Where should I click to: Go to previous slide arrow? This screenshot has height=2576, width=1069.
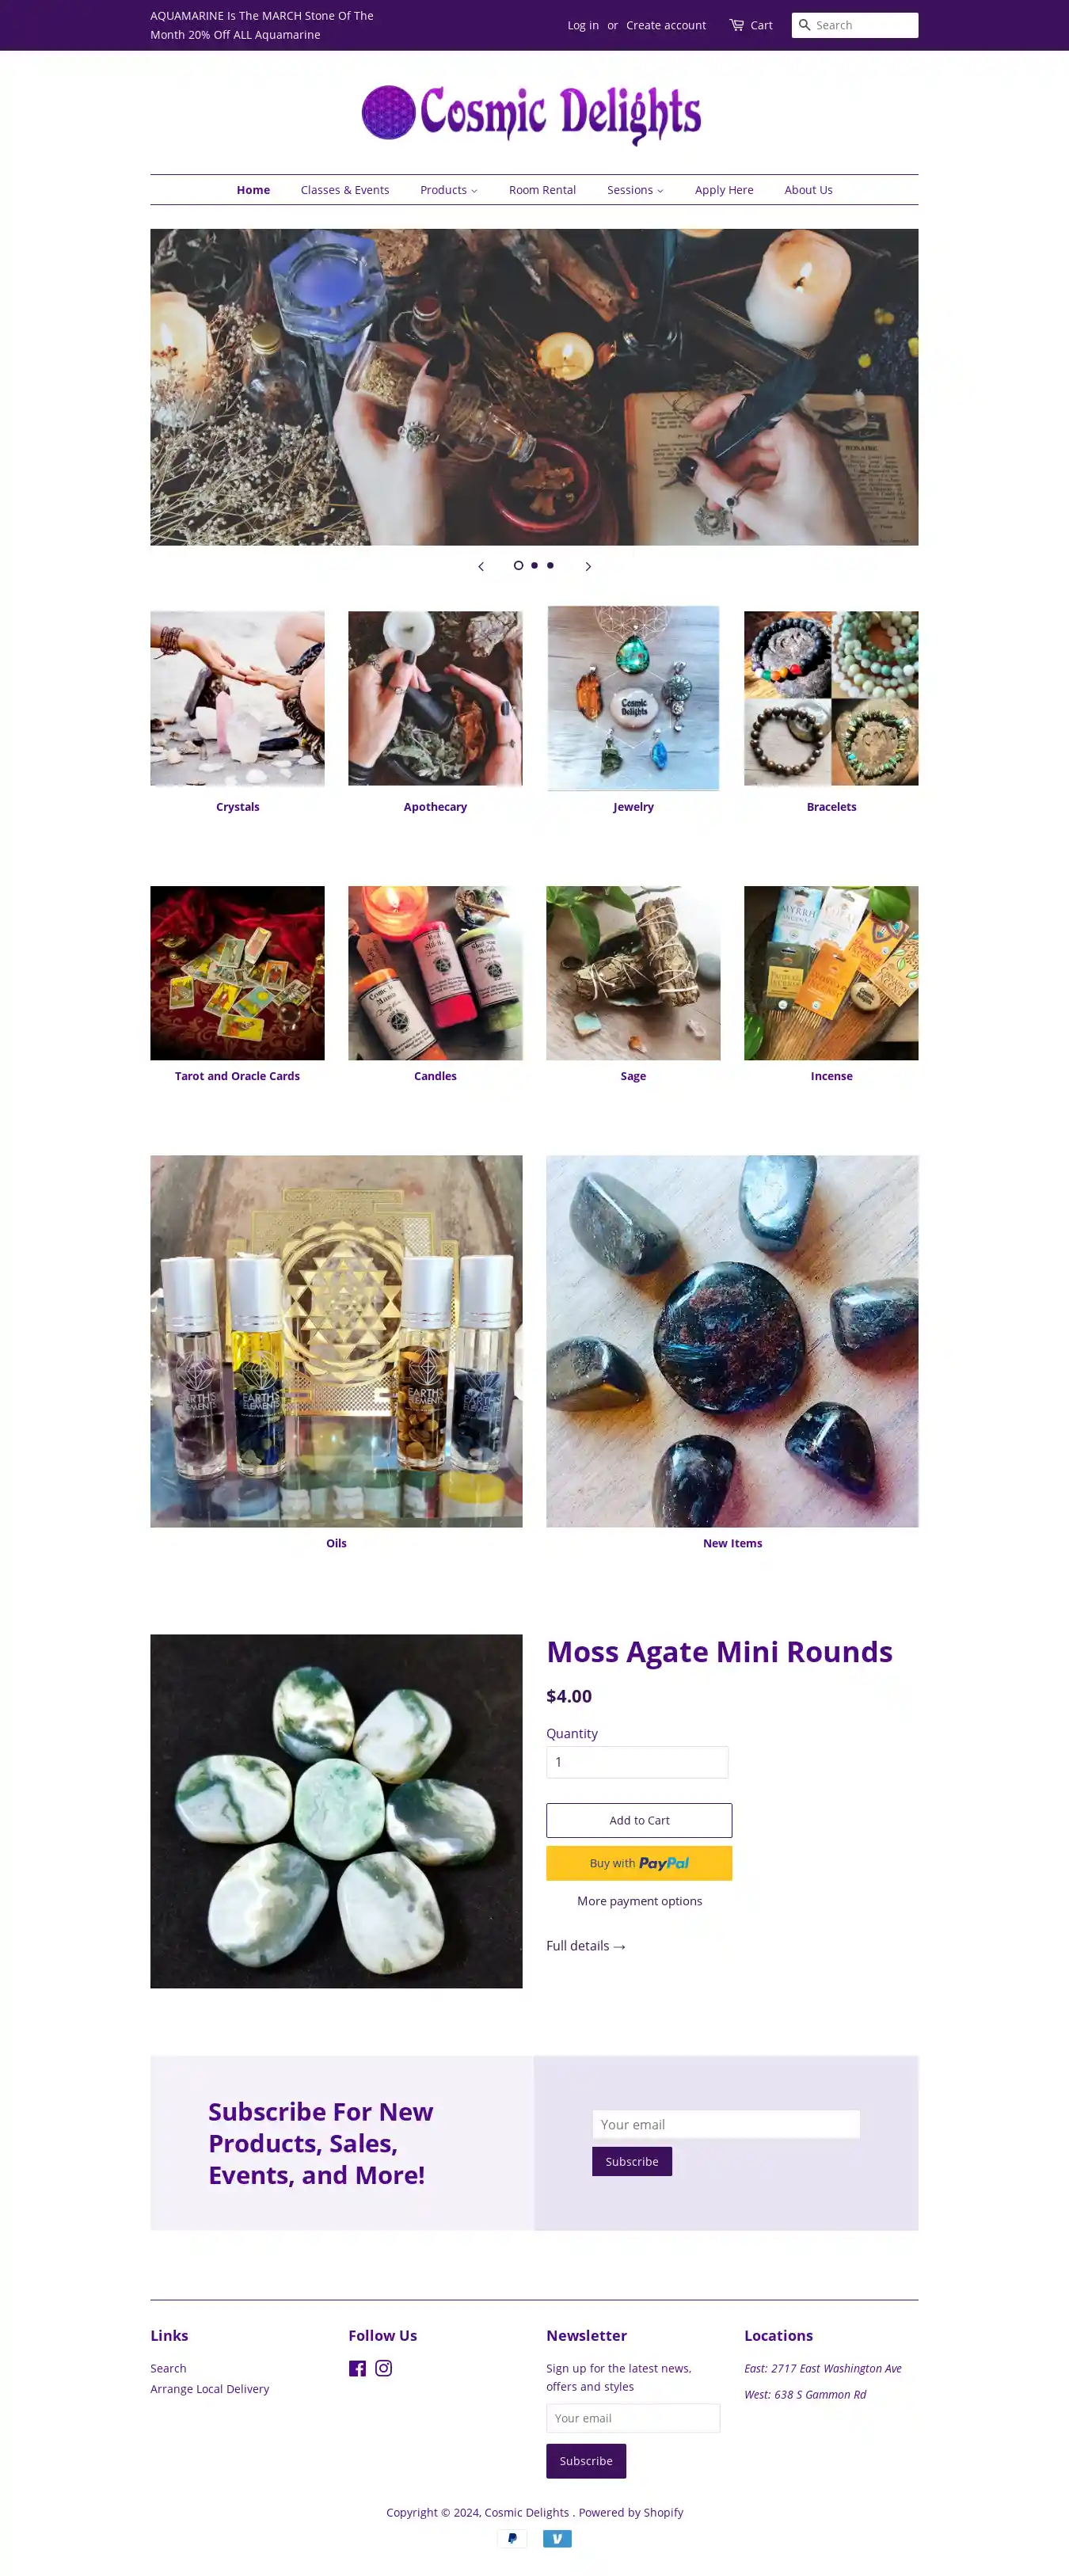point(481,566)
